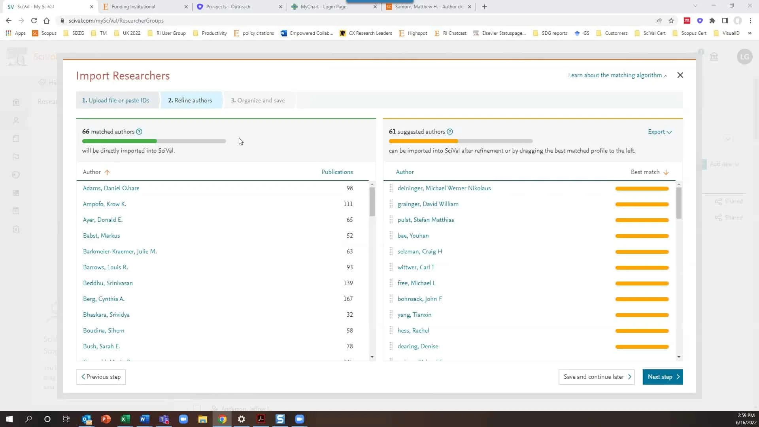Go to Upload file or paste IDs step
This screenshot has height=427, width=759.
(116, 100)
